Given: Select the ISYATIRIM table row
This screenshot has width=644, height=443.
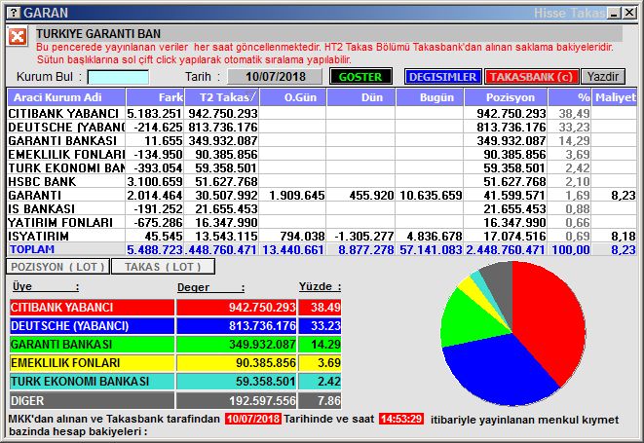Looking at the screenshot, I should [x=322, y=236].
